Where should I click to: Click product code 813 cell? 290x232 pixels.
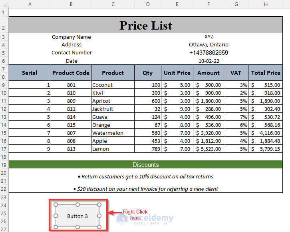pyautogui.click(x=71, y=149)
